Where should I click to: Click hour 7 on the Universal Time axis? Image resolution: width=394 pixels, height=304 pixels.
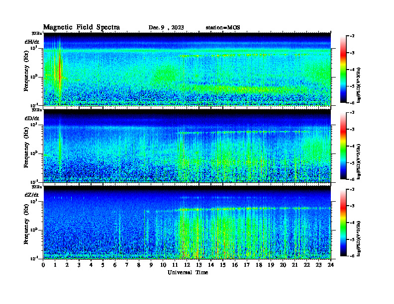pos(127,265)
